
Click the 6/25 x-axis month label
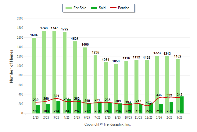pyautogui.click(x=87, y=118)
